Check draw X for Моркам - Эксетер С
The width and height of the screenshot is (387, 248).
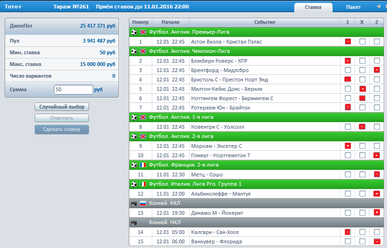click(x=362, y=146)
